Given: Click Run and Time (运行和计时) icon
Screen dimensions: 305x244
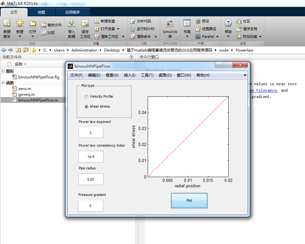Looking at the screenshot, I should coord(133,29).
